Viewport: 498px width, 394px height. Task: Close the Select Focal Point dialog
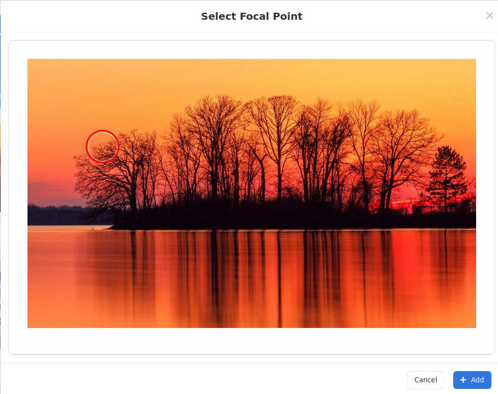tap(489, 16)
